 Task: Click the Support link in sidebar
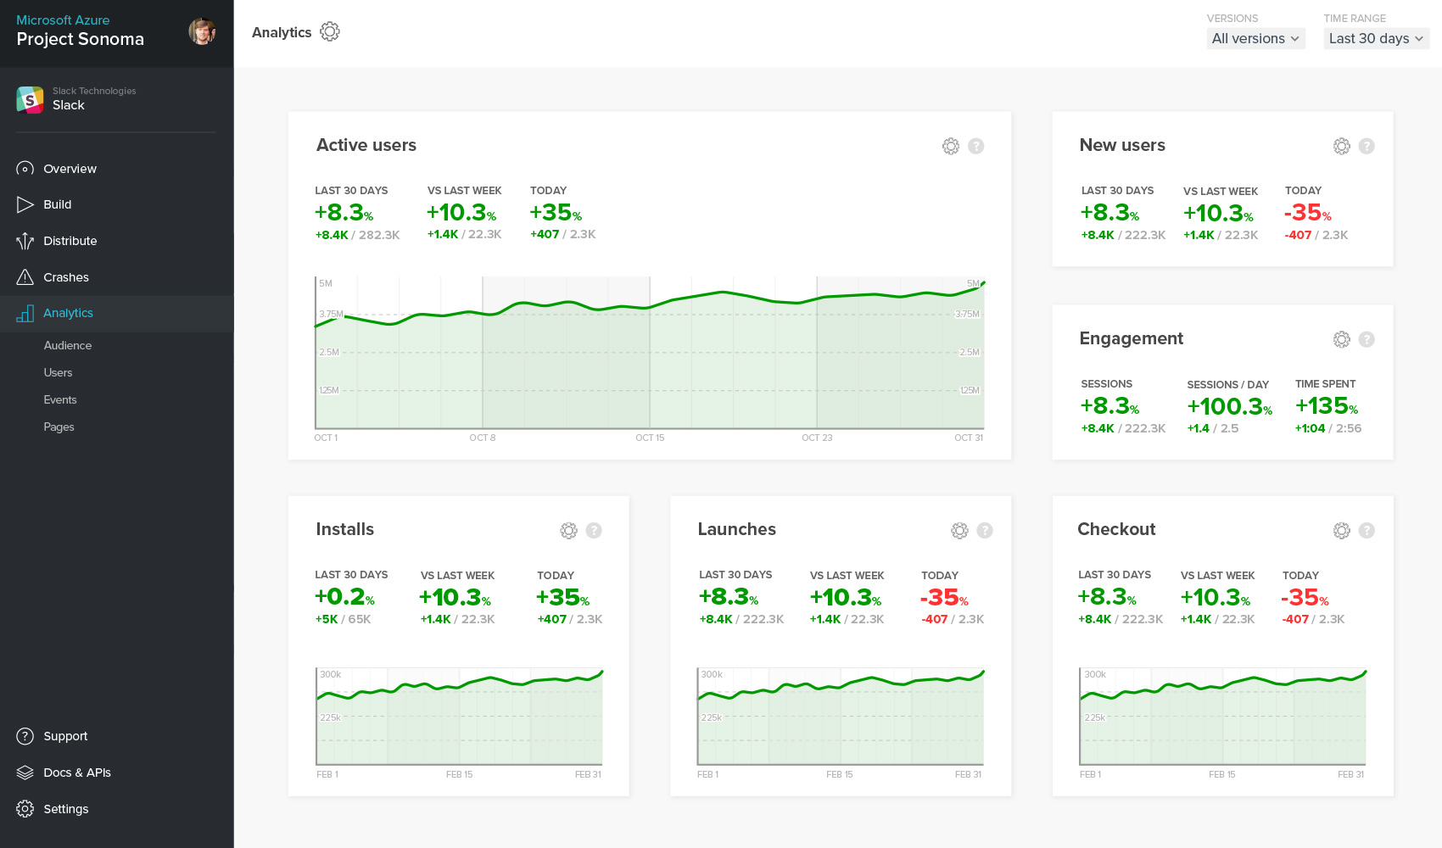click(x=65, y=736)
